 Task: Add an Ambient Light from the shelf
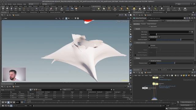(162, 9)
